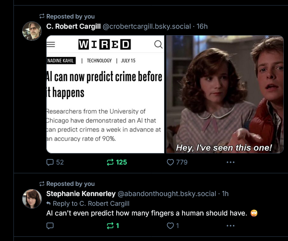Open more options for Cargill's post

231,162
